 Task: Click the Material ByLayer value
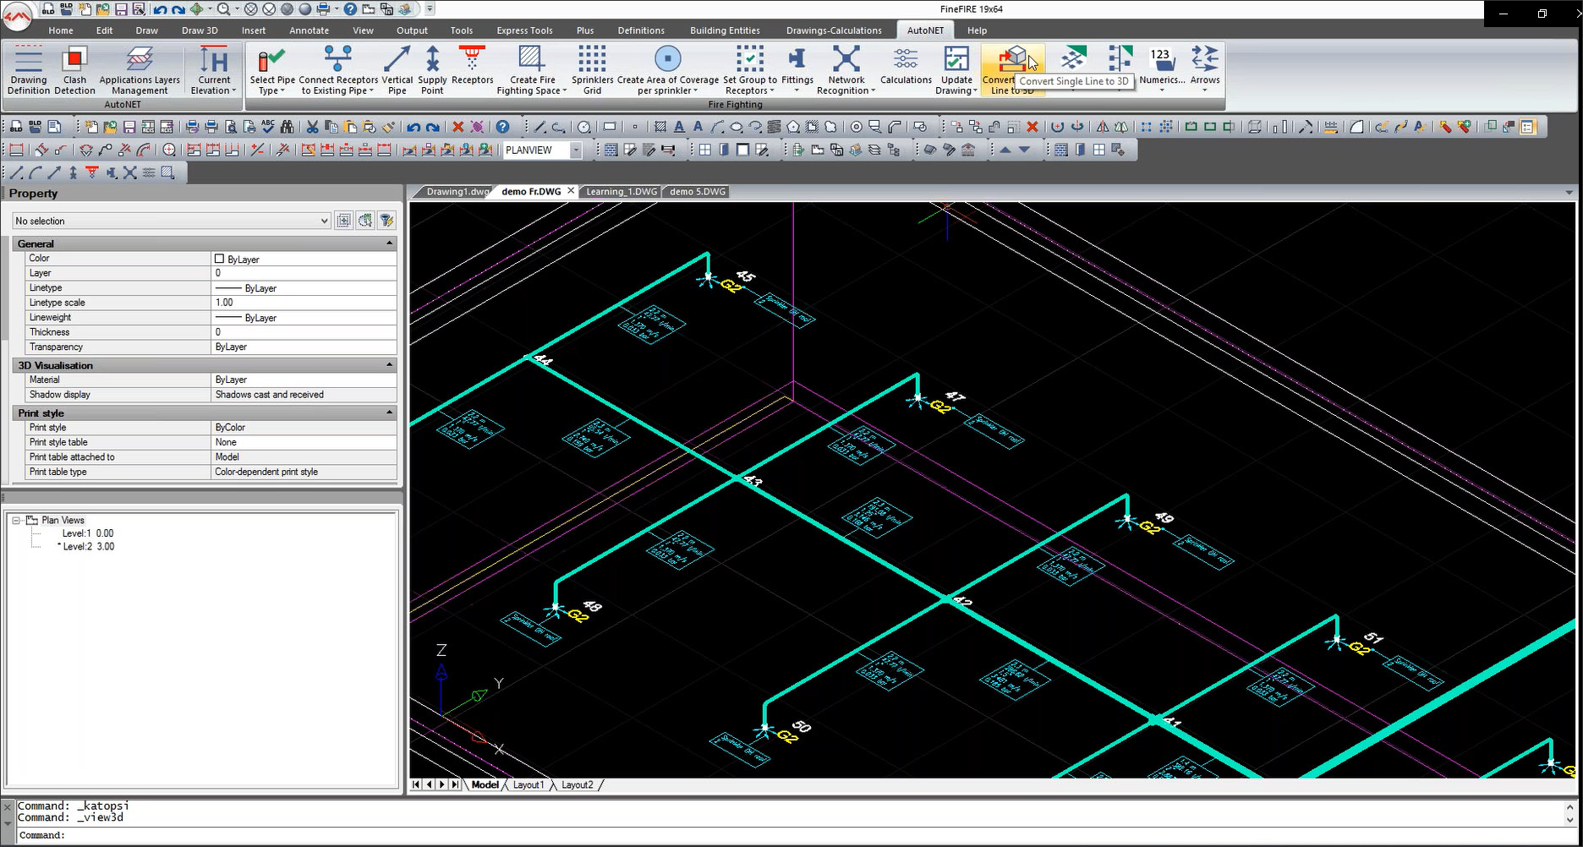[x=304, y=380]
